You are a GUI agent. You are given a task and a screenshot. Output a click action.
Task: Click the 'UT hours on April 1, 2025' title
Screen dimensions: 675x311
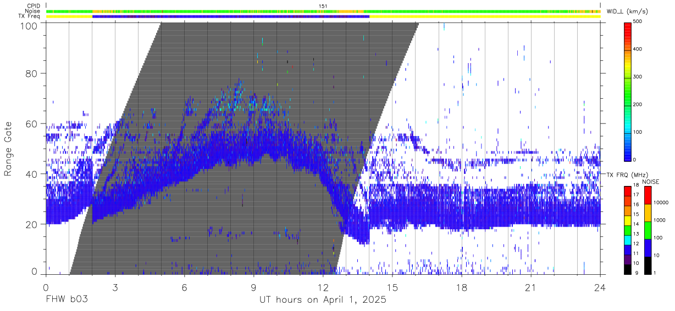(x=323, y=301)
